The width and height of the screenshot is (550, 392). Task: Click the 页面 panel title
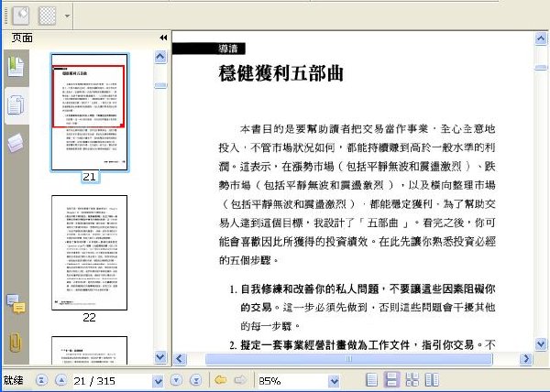point(22,38)
